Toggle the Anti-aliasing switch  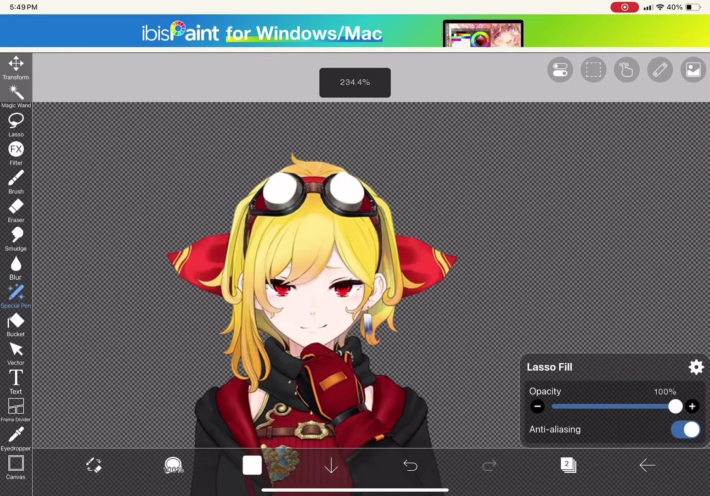coord(685,429)
